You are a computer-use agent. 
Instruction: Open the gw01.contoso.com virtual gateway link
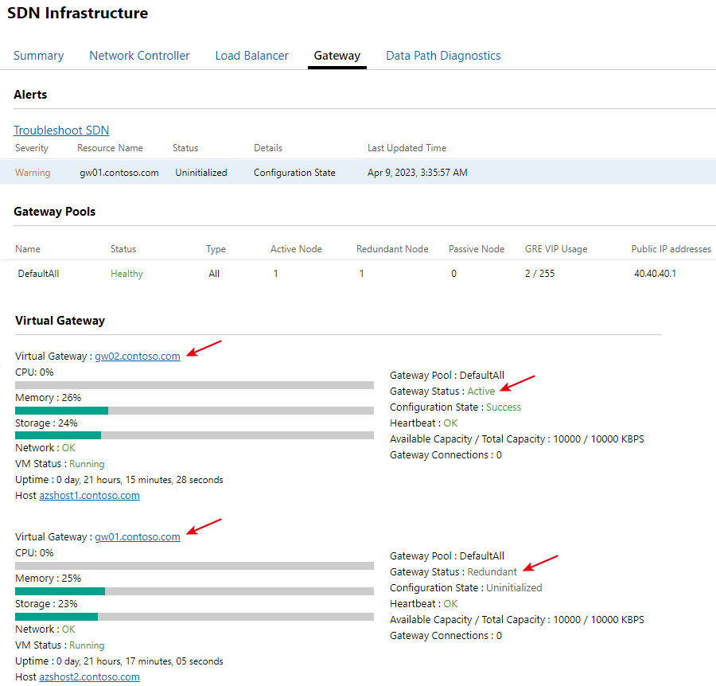pyautogui.click(x=138, y=536)
